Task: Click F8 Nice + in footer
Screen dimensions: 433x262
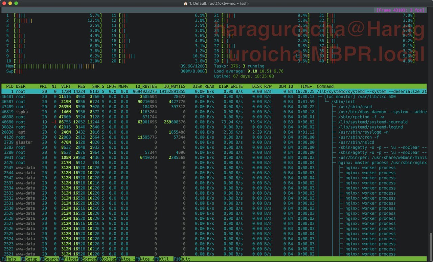Action: click(x=145, y=259)
